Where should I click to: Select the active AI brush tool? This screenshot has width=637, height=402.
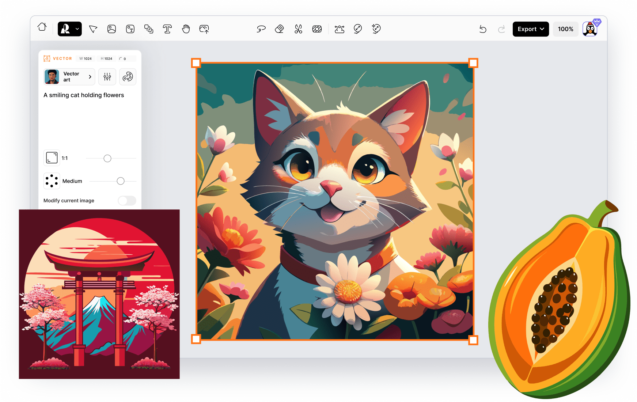66,29
